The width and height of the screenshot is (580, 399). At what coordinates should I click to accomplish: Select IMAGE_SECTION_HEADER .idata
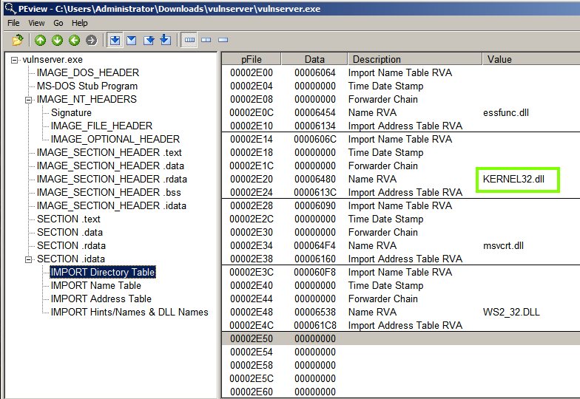[x=111, y=205]
